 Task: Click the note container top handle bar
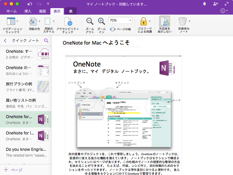123,56
